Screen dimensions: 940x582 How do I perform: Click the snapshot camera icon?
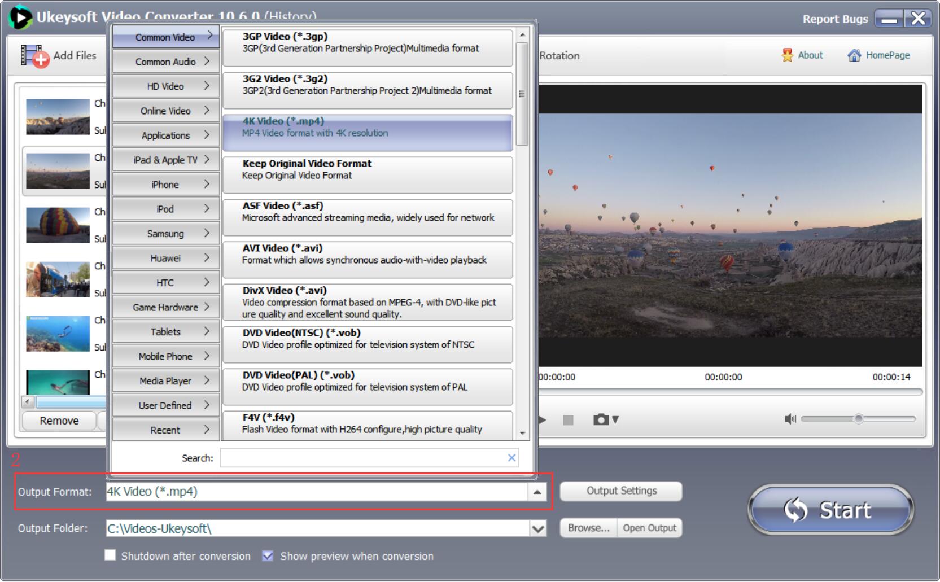tap(600, 419)
